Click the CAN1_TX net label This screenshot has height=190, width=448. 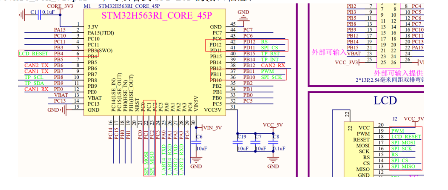36,72
